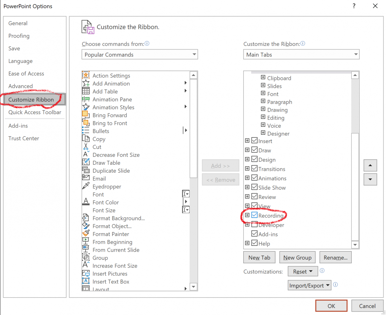Uncheck the Insert tab checkbox

[x=254, y=141]
